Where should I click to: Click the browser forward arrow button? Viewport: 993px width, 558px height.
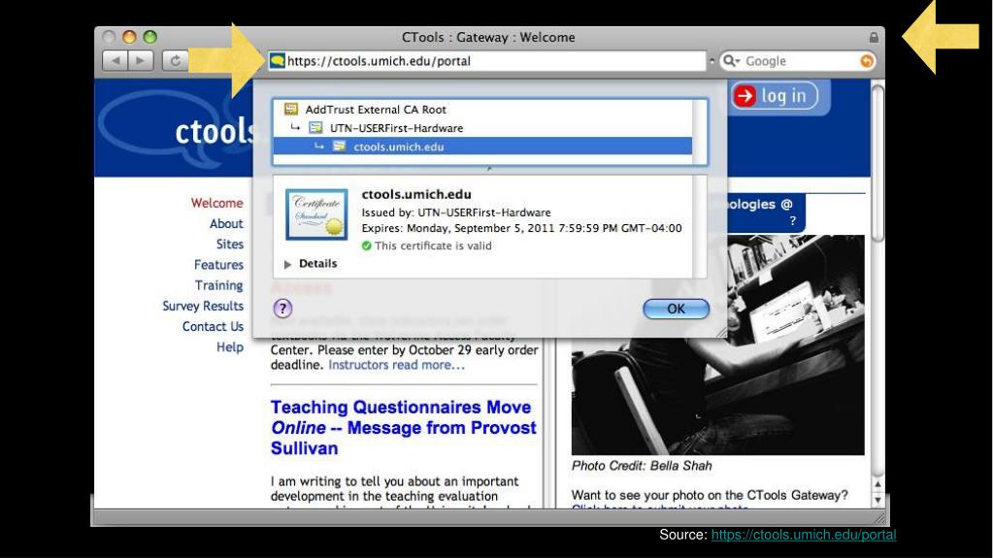(141, 61)
